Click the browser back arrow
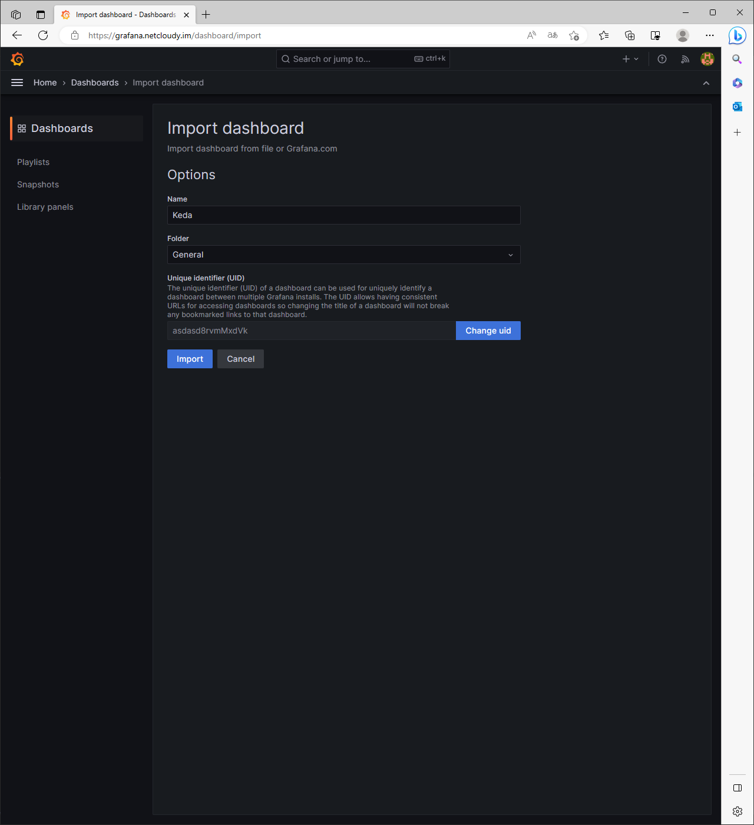The width and height of the screenshot is (754, 825). tap(17, 35)
